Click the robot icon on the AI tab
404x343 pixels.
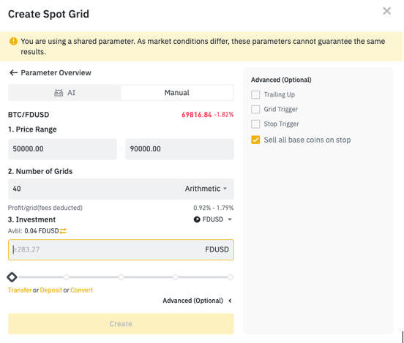(x=59, y=93)
